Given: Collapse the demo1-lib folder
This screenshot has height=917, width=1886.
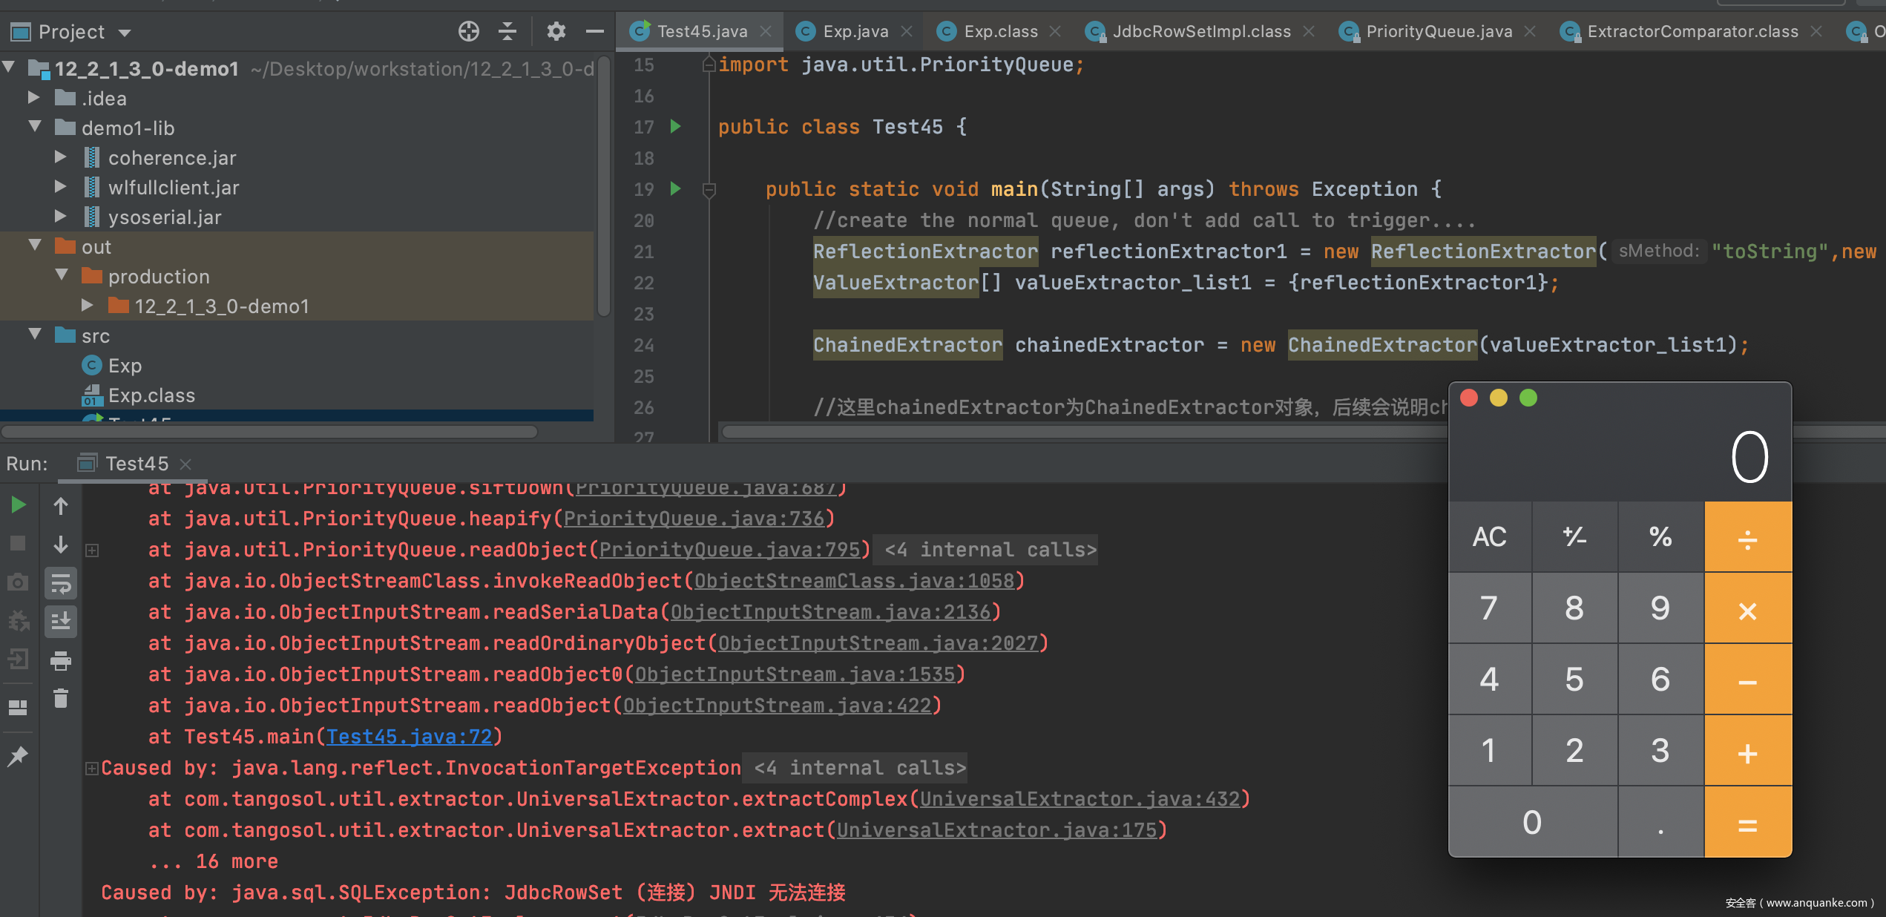Looking at the screenshot, I should coord(35,127).
